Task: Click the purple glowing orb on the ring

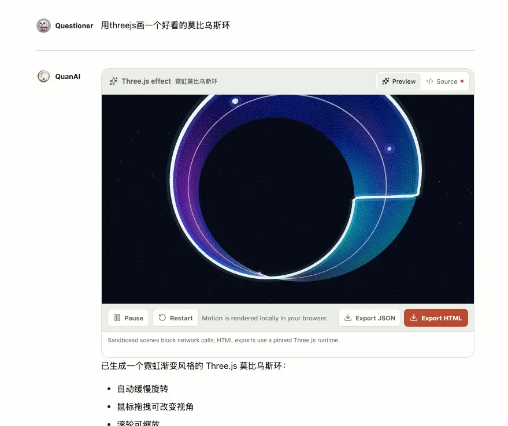Action: point(390,149)
